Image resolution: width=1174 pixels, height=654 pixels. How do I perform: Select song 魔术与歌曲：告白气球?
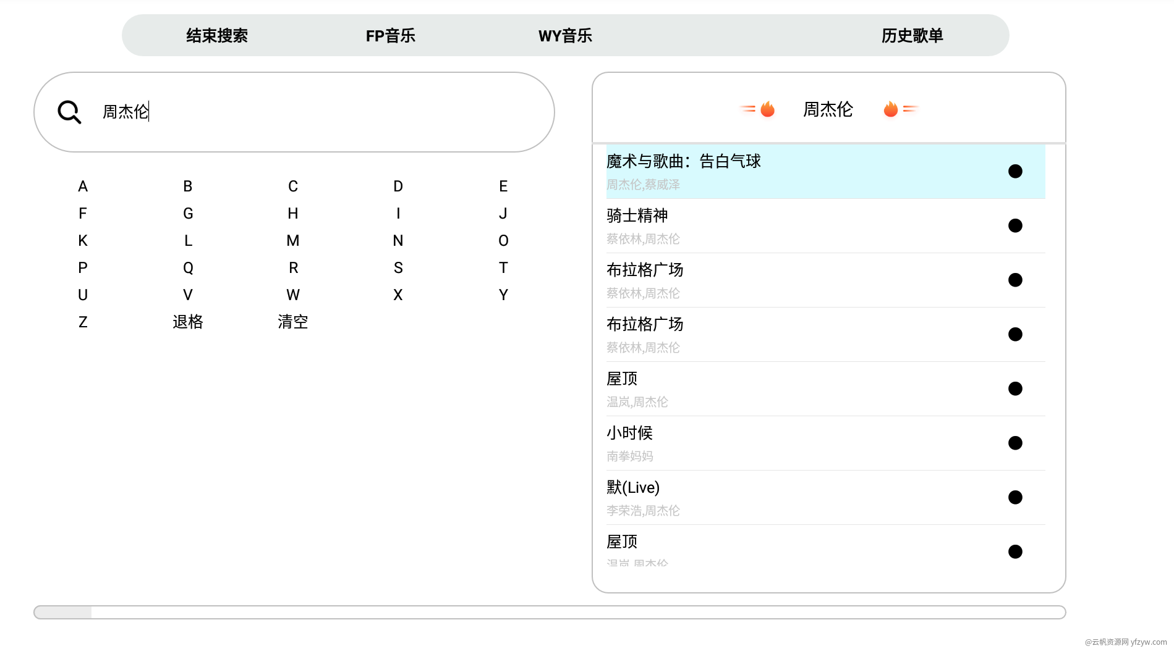click(x=825, y=172)
